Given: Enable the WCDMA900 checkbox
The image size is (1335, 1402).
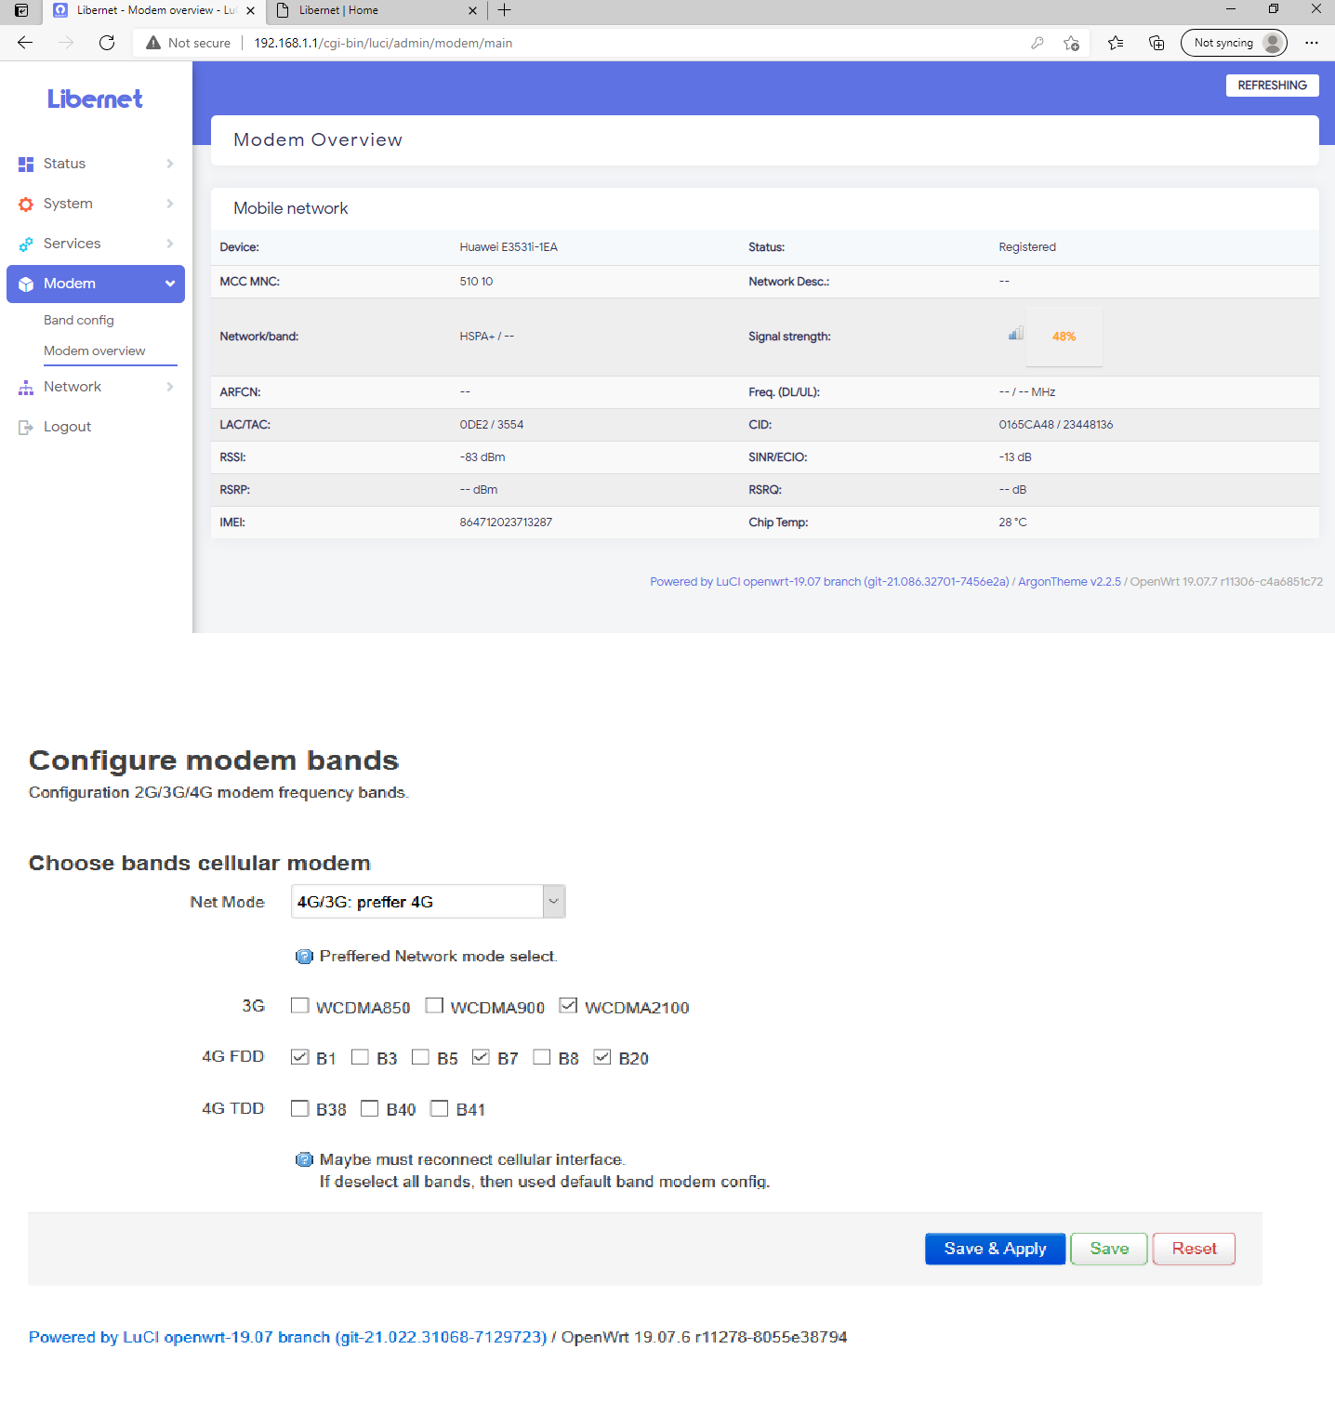Looking at the screenshot, I should coord(434,1006).
